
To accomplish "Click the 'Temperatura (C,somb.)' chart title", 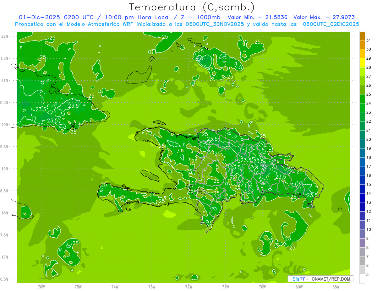I will pos(192,7).
